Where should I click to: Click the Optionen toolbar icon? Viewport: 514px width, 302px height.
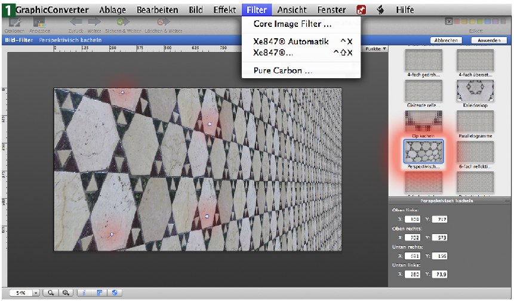(x=14, y=22)
